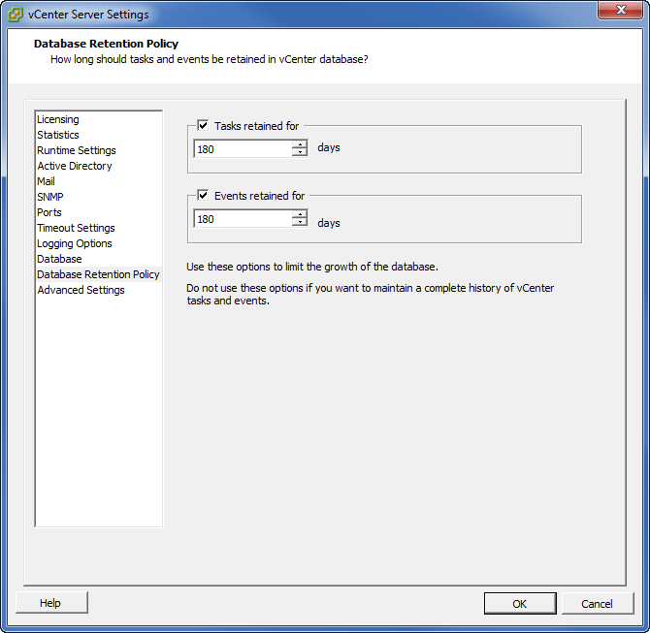650x633 pixels.
Task: Click the 'Use these options to limit' text
Action: (312, 267)
